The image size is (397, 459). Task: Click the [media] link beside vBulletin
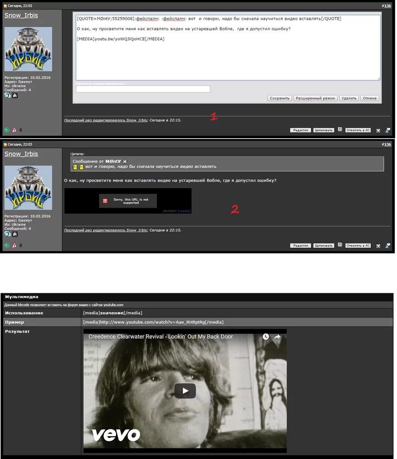pos(184,211)
